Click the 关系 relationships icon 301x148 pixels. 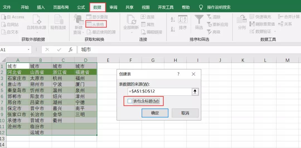[x=280, y=24]
